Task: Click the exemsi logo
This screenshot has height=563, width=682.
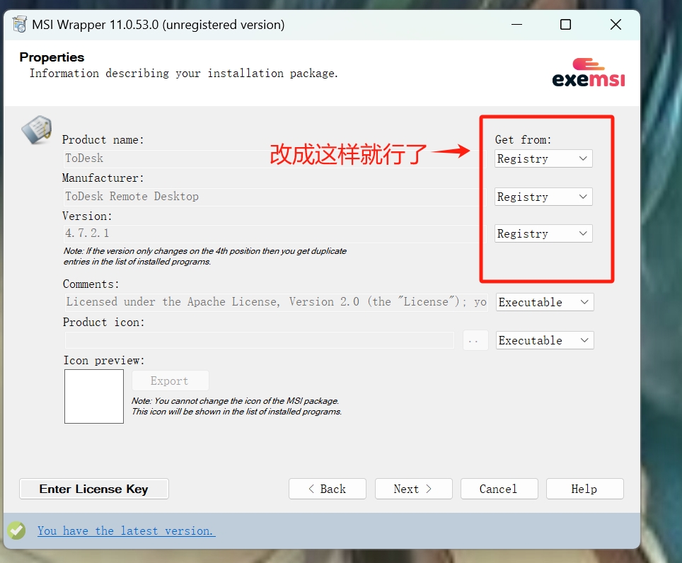Action: pos(589,73)
